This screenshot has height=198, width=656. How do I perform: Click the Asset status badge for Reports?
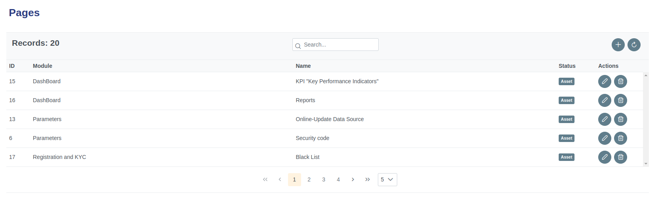(566, 100)
